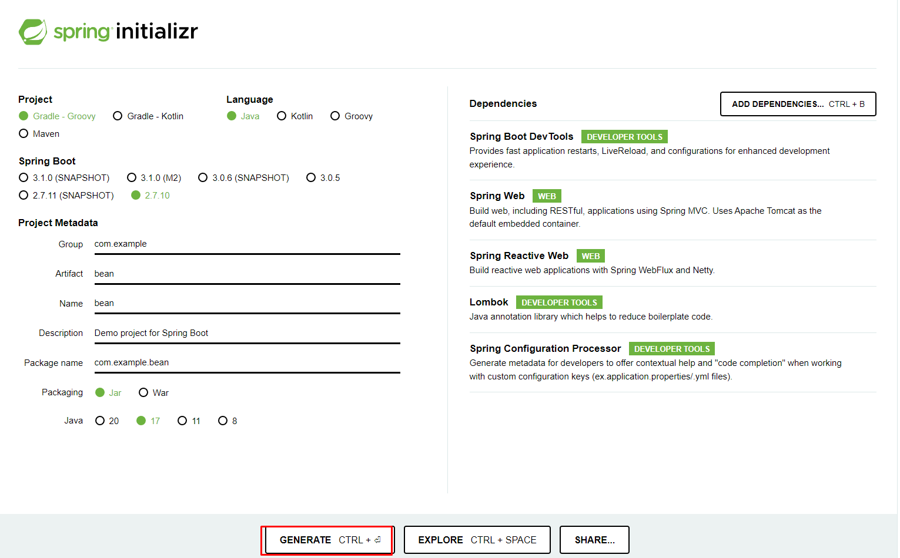Choose Groovy language option
Screen dimensions: 900x558
coord(352,116)
